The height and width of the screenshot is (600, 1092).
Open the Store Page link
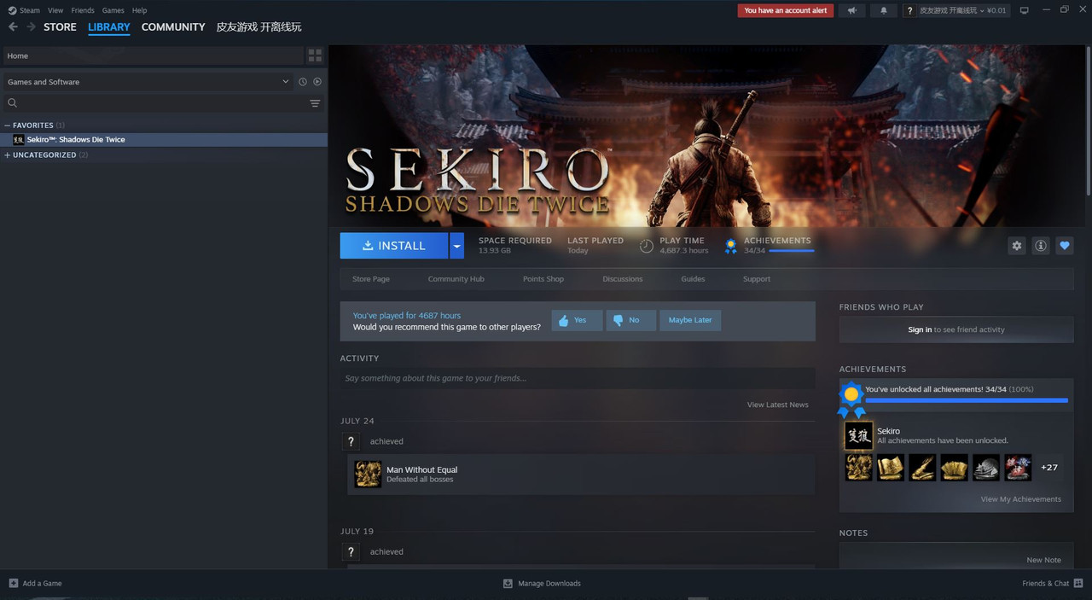(x=371, y=279)
